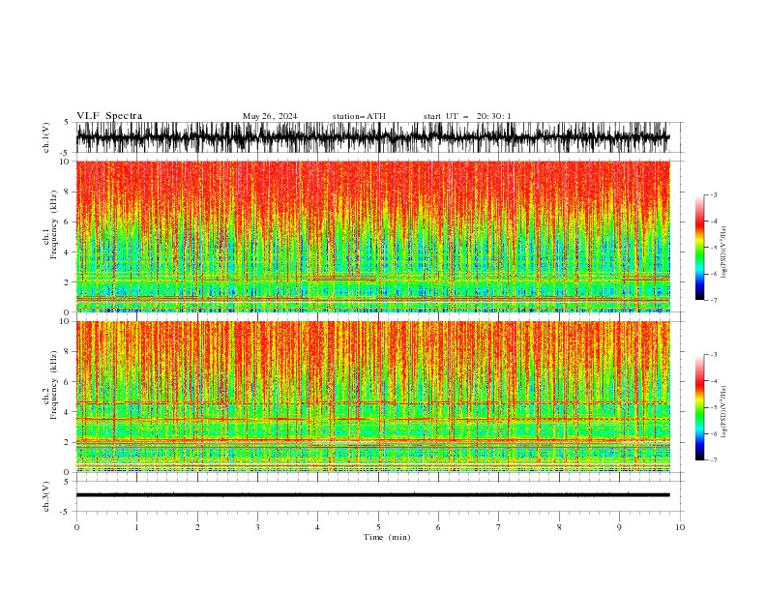Click the lower PSD color bar

click(x=699, y=407)
